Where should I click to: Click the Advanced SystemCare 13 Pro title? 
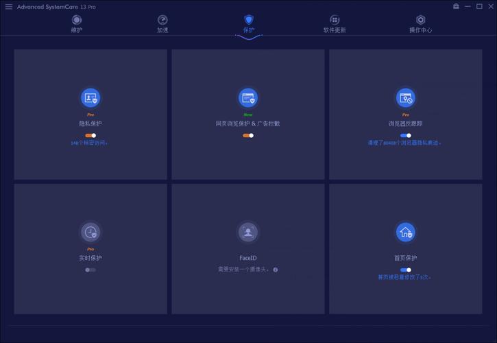56,7
